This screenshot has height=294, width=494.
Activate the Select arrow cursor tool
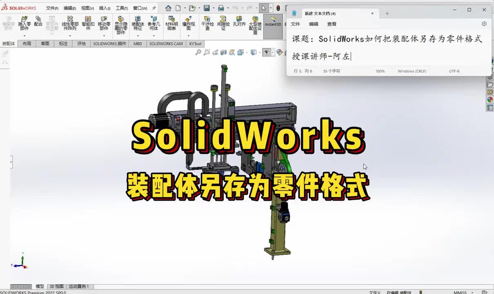pyautogui.click(x=264, y=8)
